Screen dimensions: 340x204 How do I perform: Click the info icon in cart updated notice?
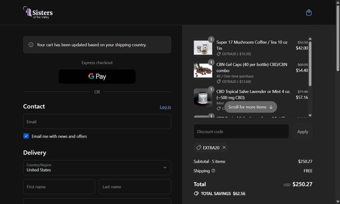[x=31, y=45]
